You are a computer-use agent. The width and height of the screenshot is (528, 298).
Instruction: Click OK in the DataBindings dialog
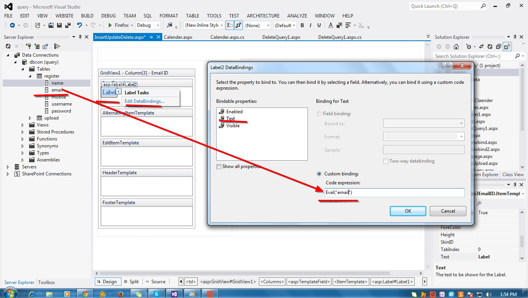point(408,211)
